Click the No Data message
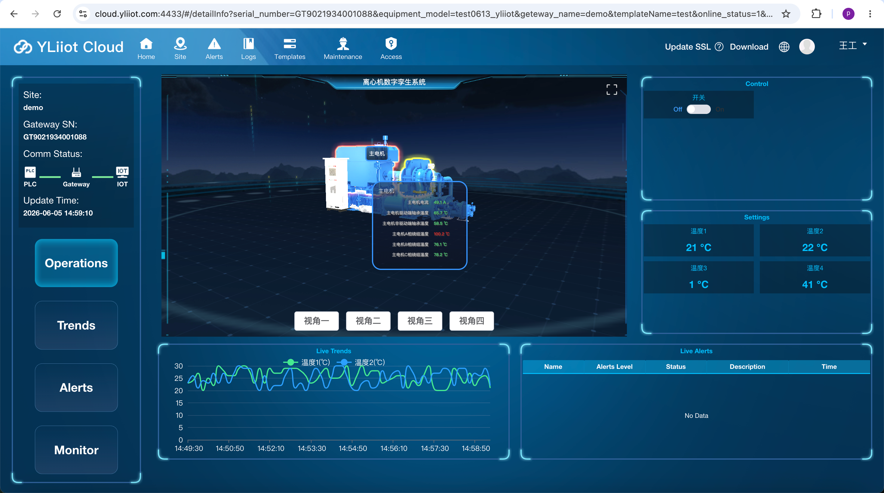Viewport: 884px width, 493px height. (x=696, y=415)
